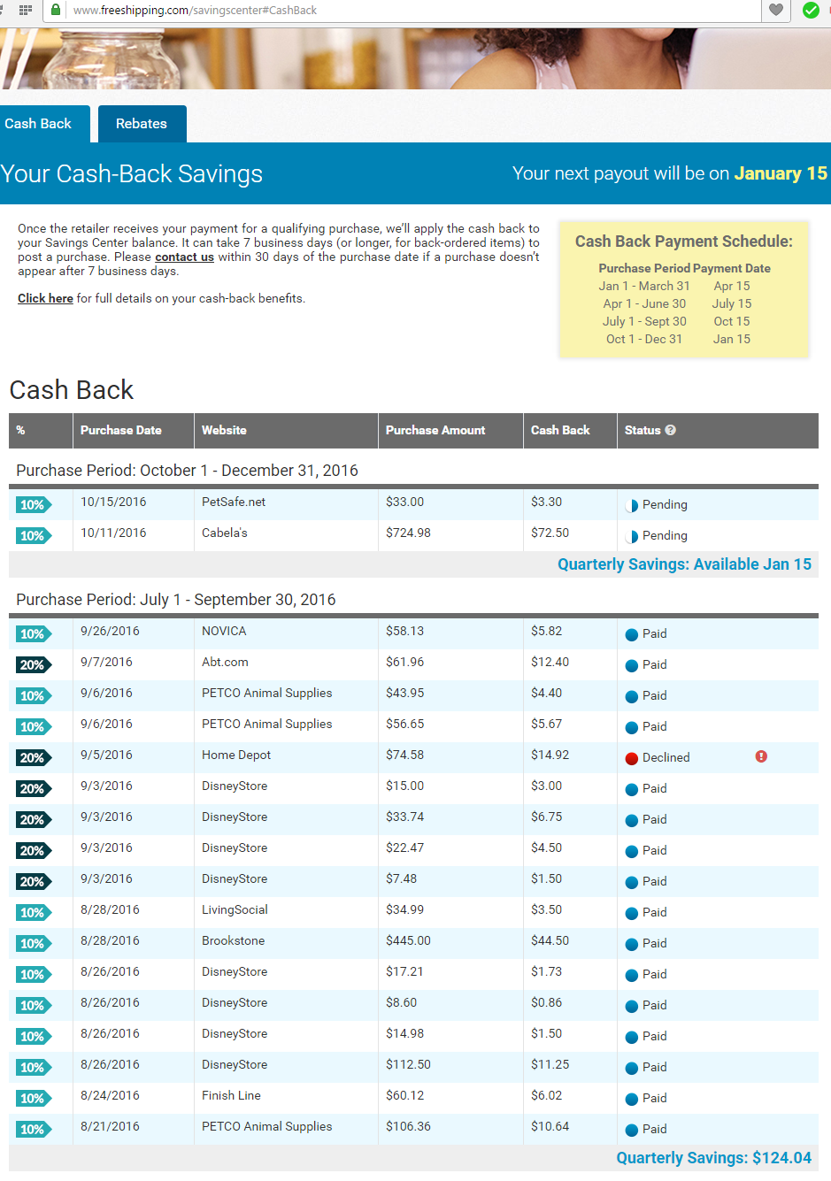Click the Paid status dot for NOVICA

pyautogui.click(x=632, y=634)
